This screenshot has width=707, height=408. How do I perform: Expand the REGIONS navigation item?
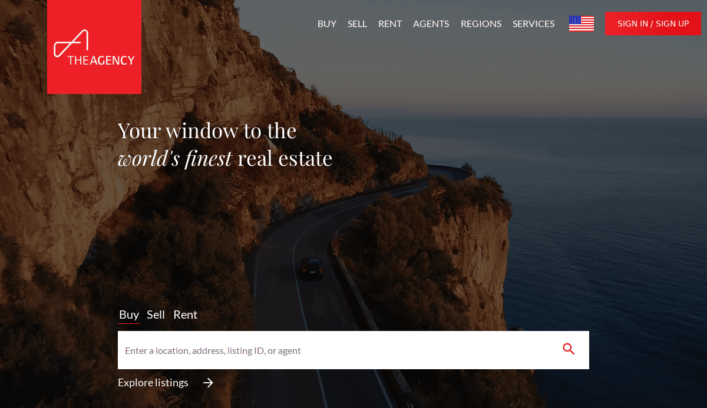click(481, 24)
